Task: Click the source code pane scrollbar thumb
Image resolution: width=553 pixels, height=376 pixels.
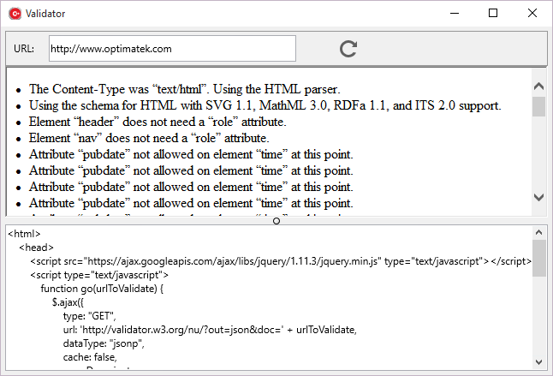Action: point(538,258)
